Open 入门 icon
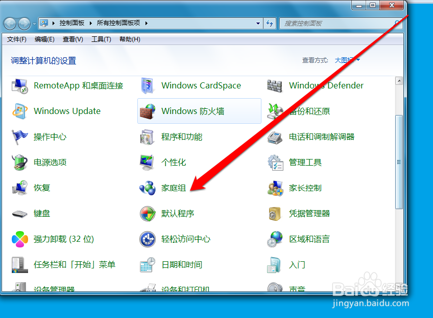Image resolution: width=433 pixels, height=318 pixels. [x=274, y=265]
